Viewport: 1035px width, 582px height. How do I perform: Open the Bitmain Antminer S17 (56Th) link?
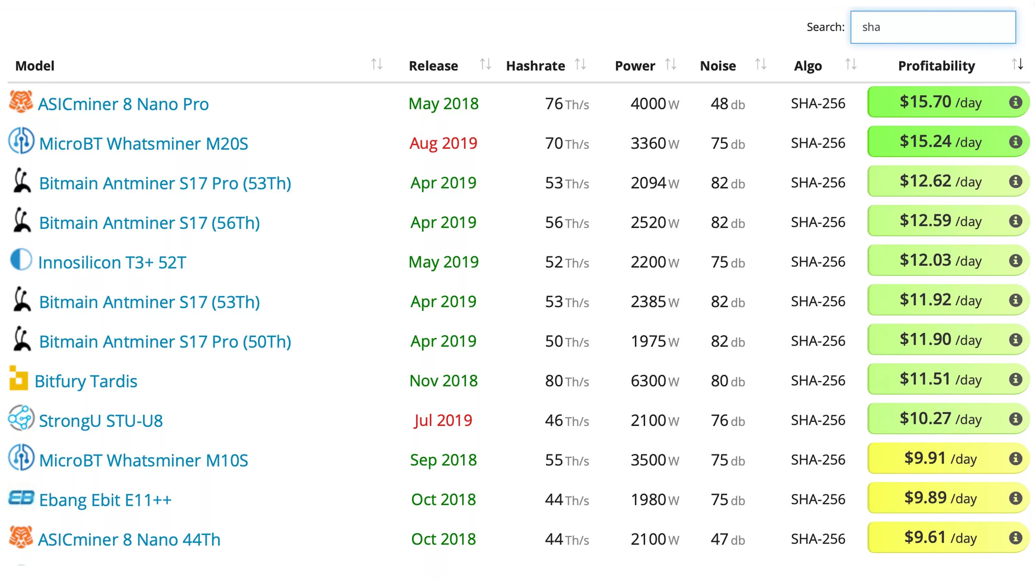pos(149,223)
